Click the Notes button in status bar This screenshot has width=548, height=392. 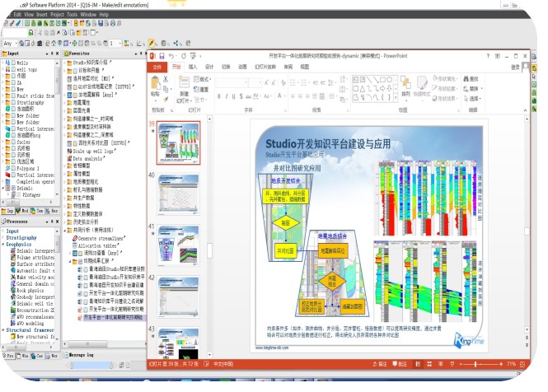coord(380,364)
